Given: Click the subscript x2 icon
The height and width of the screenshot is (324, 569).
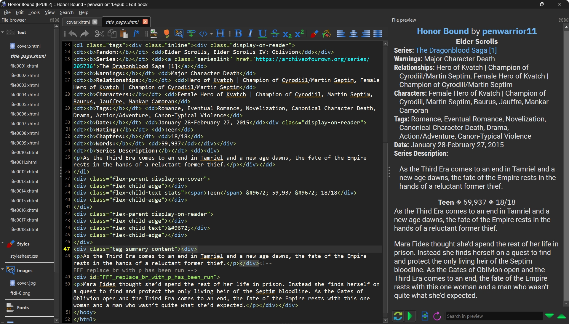Looking at the screenshot, I should [287, 34].
